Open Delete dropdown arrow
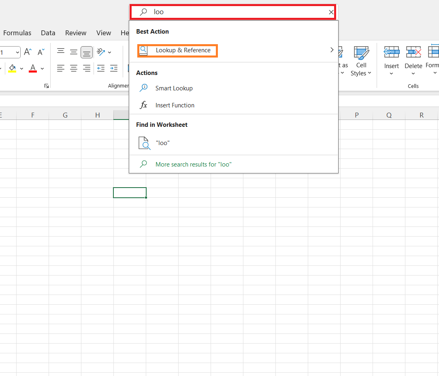The image size is (439, 376). click(413, 73)
